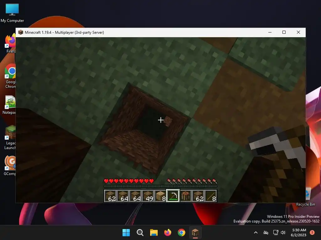Select the 64 log stack next to the 49 stack

click(136, 196)
